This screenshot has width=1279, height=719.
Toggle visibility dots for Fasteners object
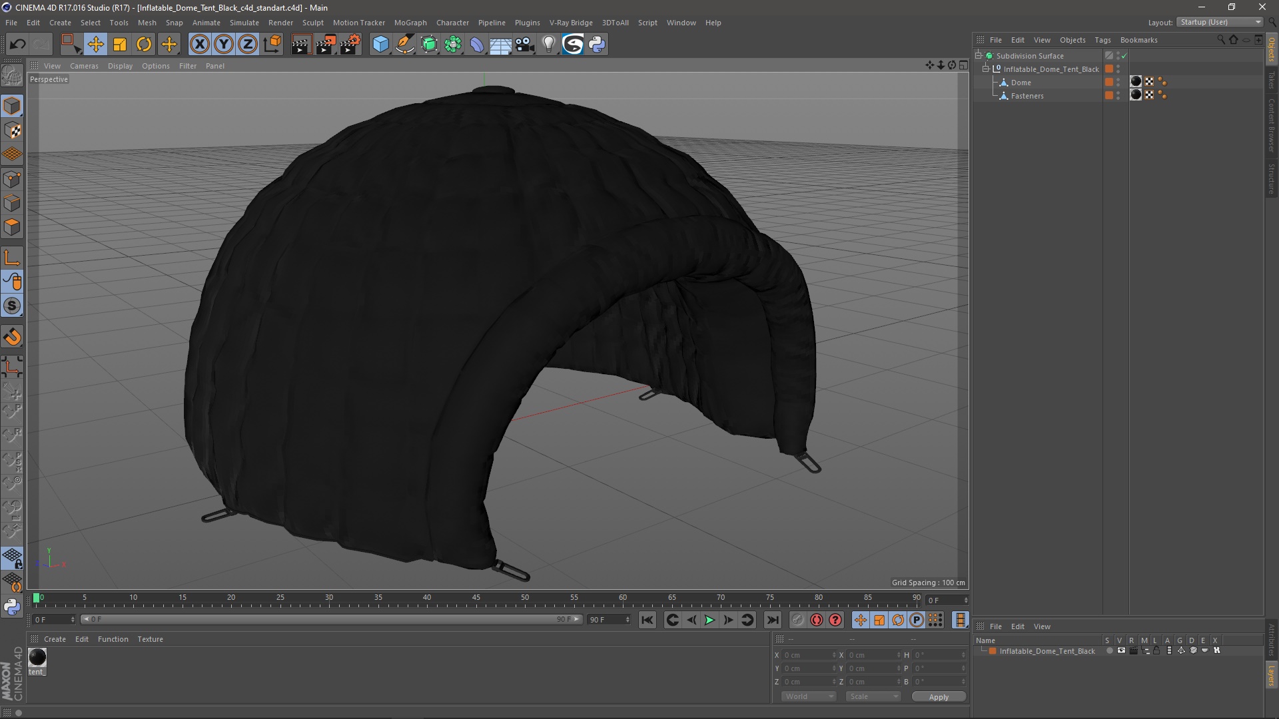tap(1118, 96)
